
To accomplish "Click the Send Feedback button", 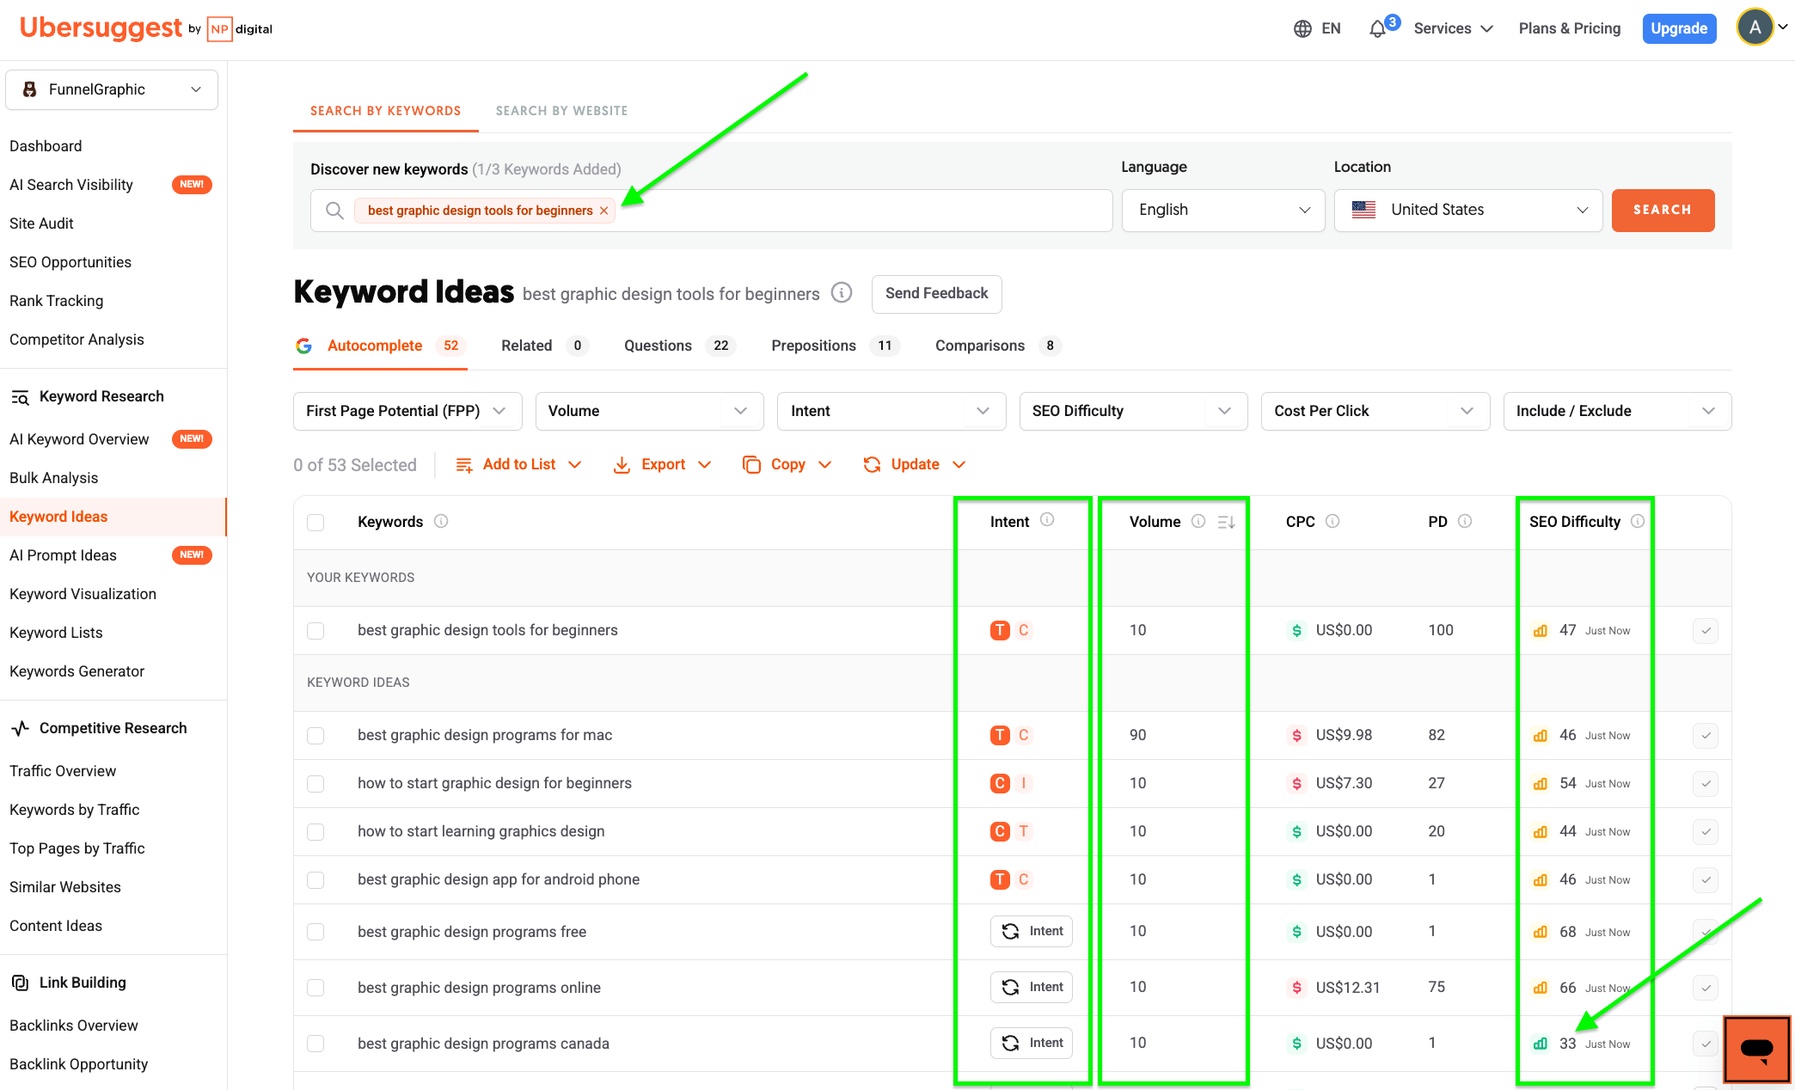I will pos(936,294).
